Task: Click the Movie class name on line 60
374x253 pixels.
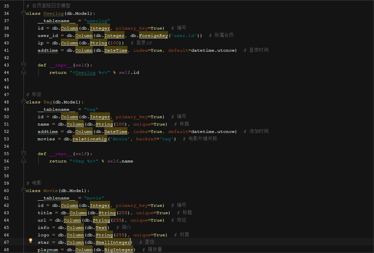Action: pos(51,191)
